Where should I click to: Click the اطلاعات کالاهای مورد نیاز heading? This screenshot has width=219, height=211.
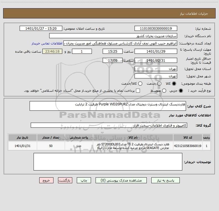[190, 115]
